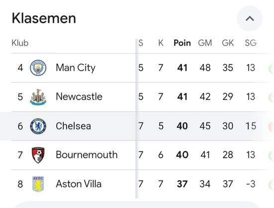Select the GK column header
274x208 pixels.
pyautogui.click(x=228, y=43)
